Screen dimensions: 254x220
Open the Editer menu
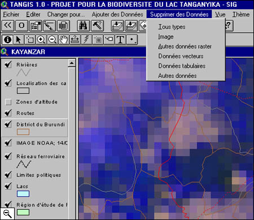tap(33, 14)
